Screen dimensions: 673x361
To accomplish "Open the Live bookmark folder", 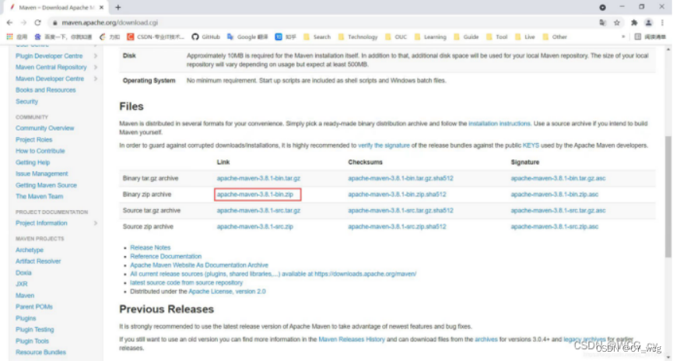I will click(525, 37).
